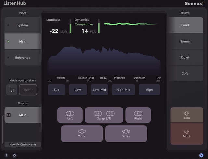Open settings gear icon at bottom left
Image resolution: width=208 pixels, height=159 pixels.
14,155
